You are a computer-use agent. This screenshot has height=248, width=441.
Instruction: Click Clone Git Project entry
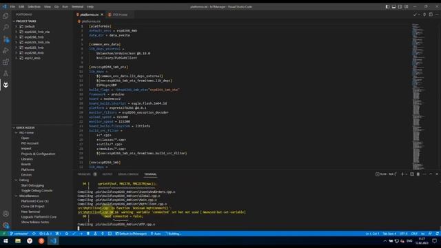[x=33, y=207]
